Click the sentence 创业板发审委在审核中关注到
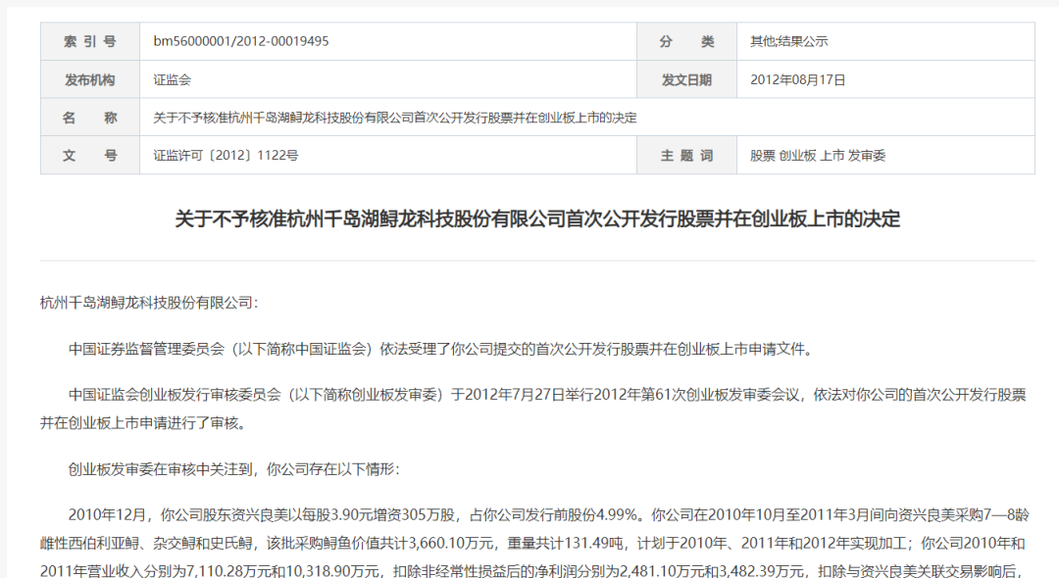Screen dimensions: 1059x578 pyautogui.click(x=233, y=468)
